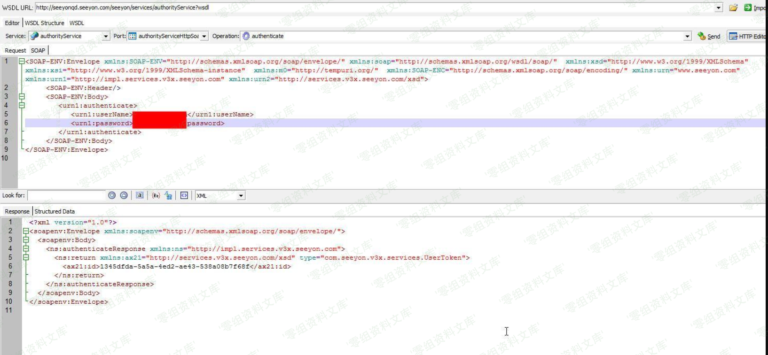This screenshot has width=768, height=355.
Task: Select the SOAP request tab
Action: click(x=38, y=50)
